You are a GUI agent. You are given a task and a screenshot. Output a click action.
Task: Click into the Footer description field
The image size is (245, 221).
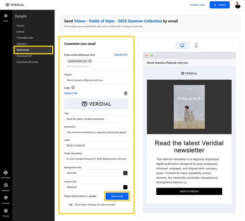pyautogui.click(x=96, y=159)
